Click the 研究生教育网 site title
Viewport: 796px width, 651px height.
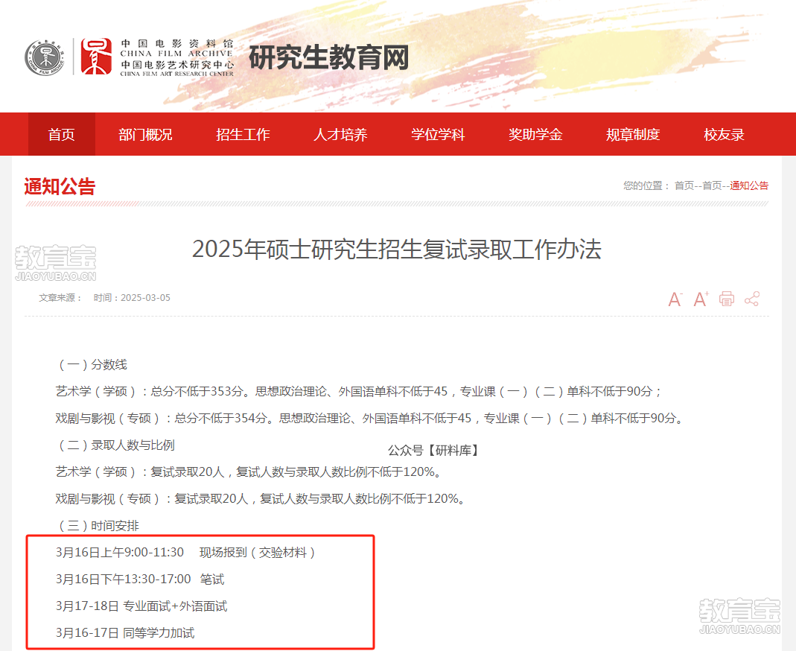[x=328, y=57]
